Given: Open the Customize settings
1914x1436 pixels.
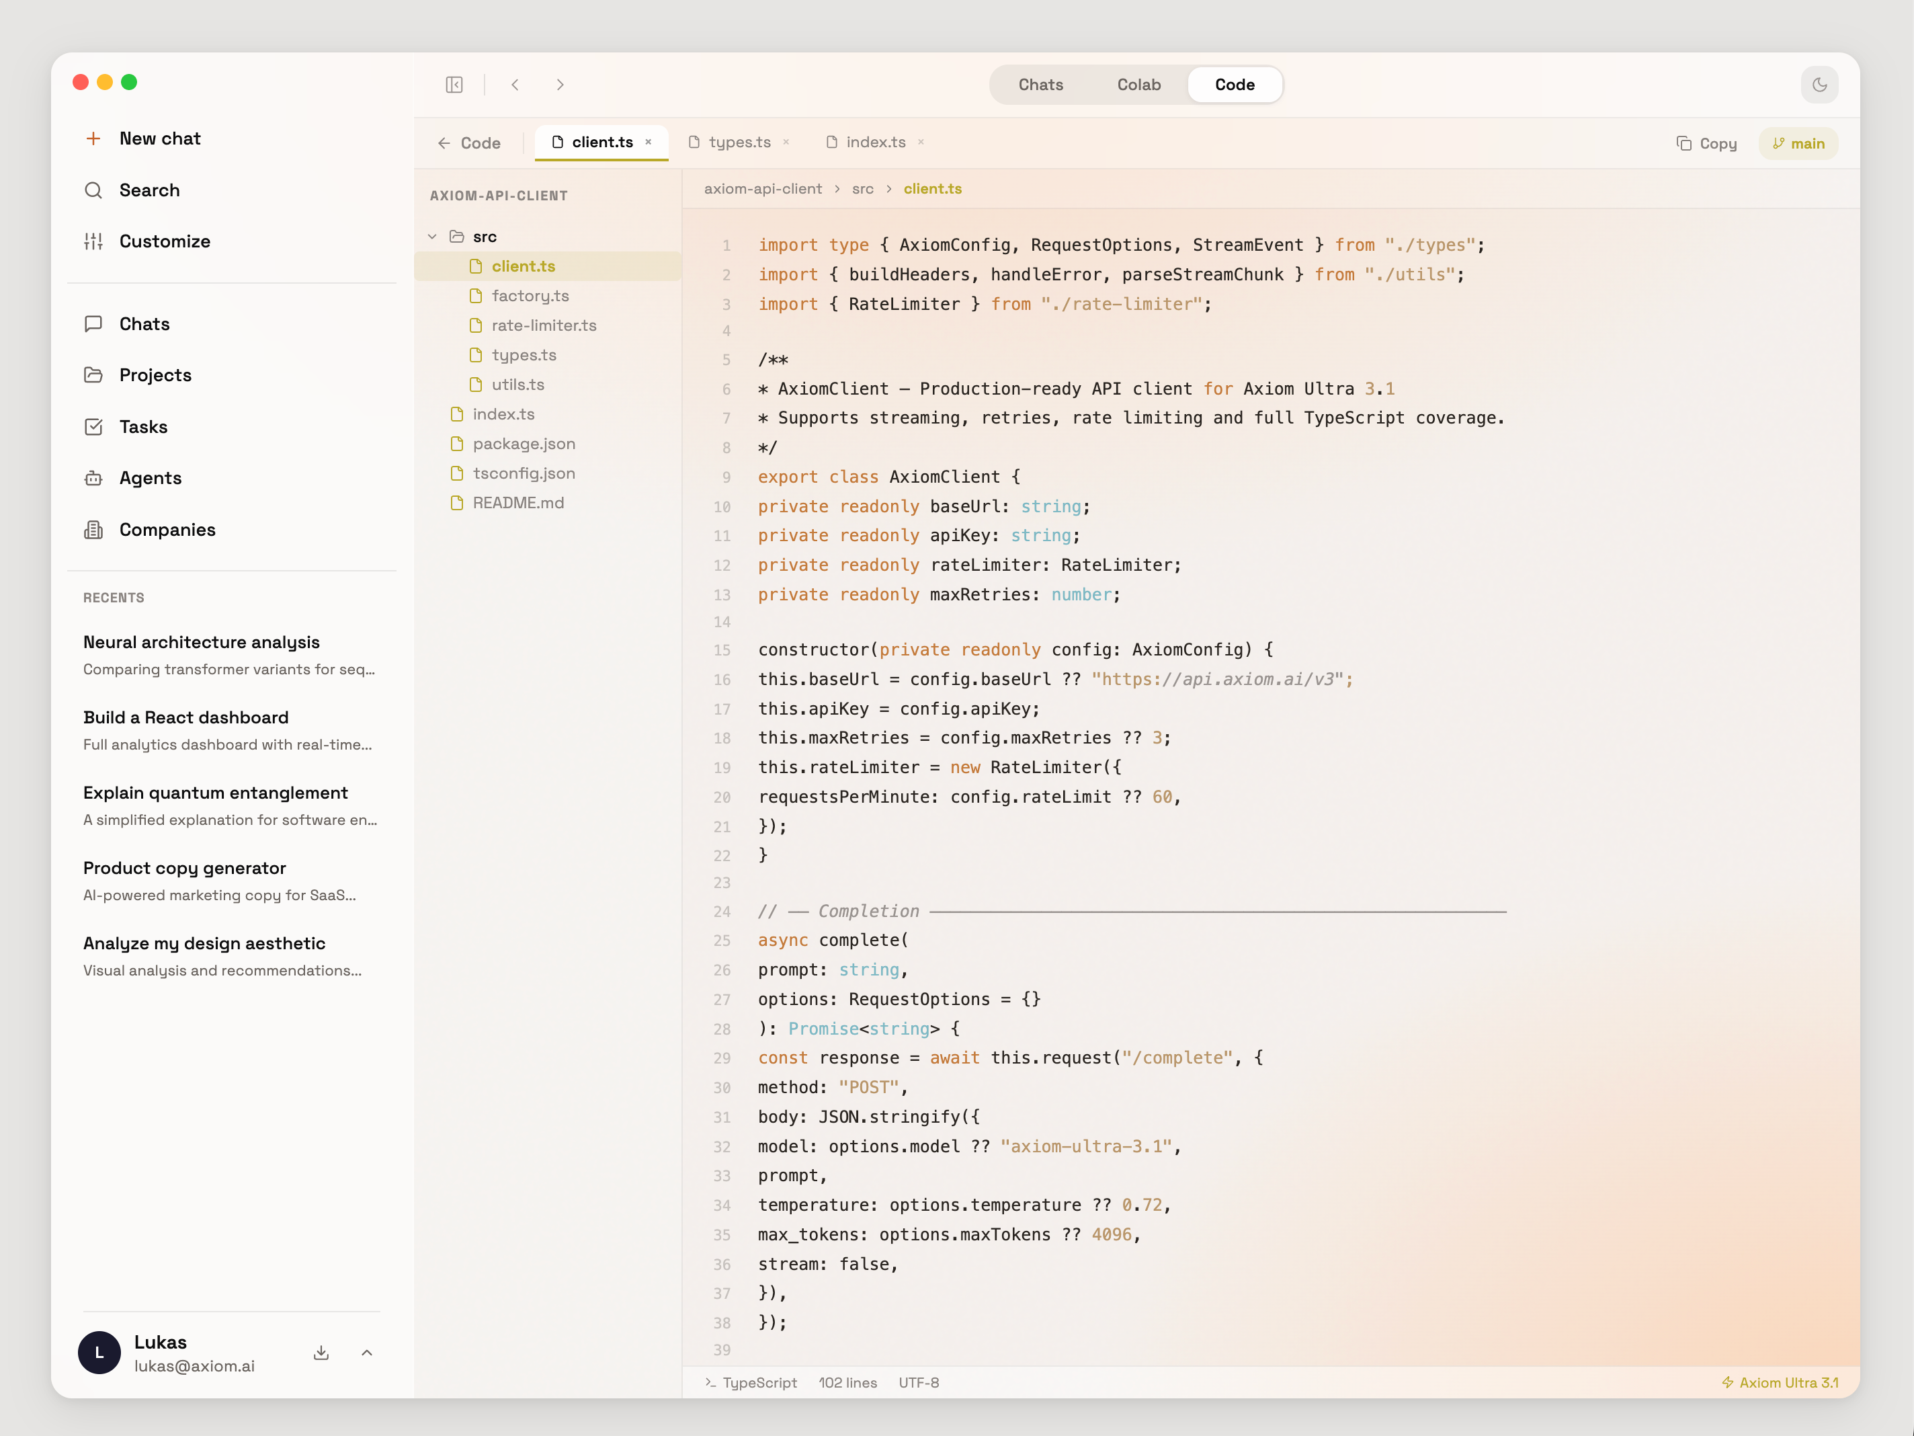Looking at the screenshot, I should point(163,241).
